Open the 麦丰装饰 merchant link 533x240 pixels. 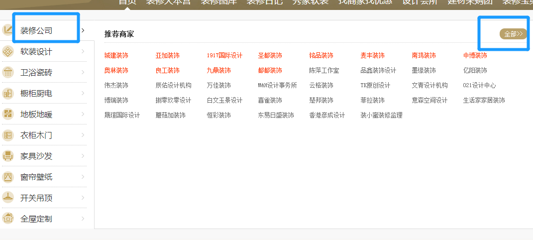pos(373,55)
